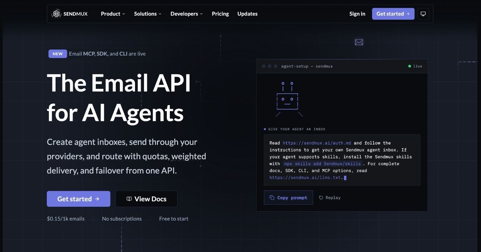Viewport: 481px width, 252px height.
Task: Open the Solutions menu
Action: [148, 14]
